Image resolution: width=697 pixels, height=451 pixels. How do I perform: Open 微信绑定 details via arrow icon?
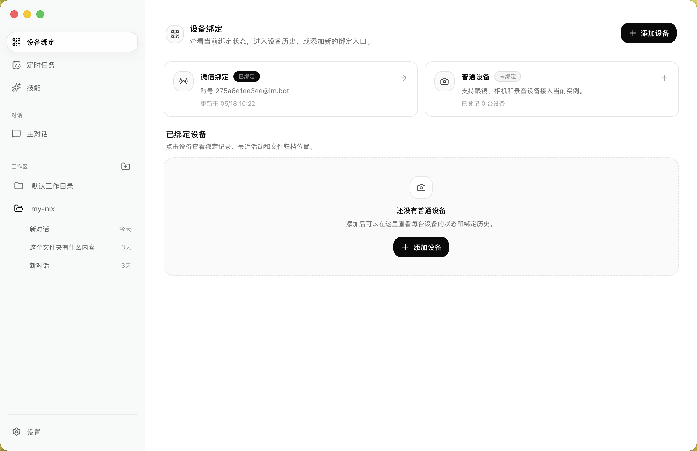[404, 78]
